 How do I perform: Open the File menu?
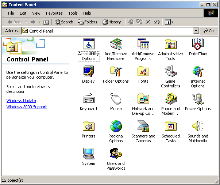tap(11, 13)
